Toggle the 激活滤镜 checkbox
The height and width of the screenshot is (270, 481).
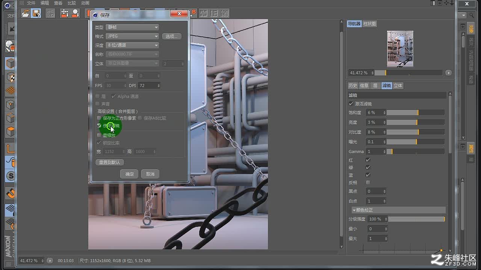coord(351,103)
